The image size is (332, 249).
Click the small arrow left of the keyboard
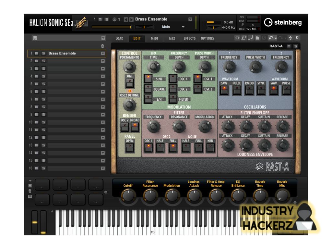[52, 211]
